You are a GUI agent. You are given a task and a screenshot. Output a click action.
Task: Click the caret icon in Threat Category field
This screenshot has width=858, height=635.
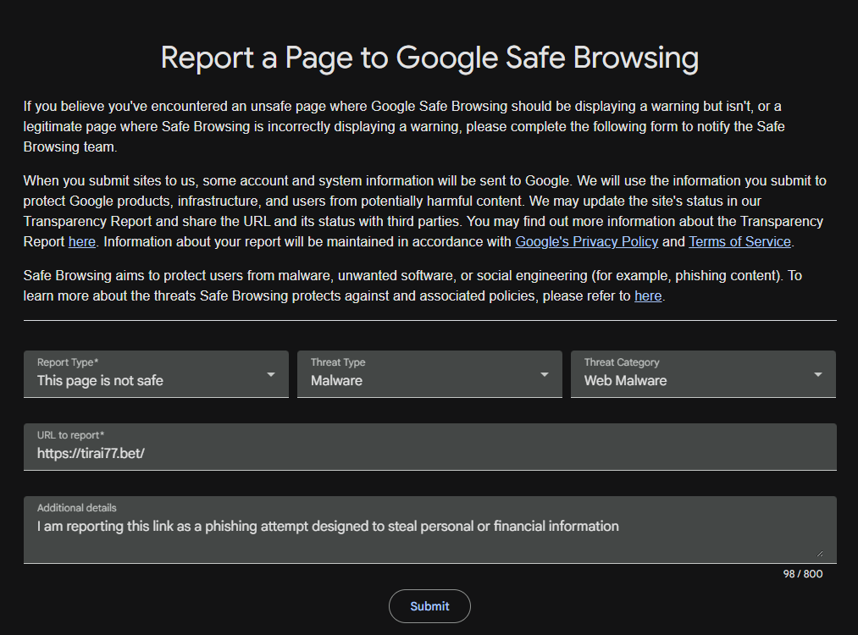tap(818, 375)
